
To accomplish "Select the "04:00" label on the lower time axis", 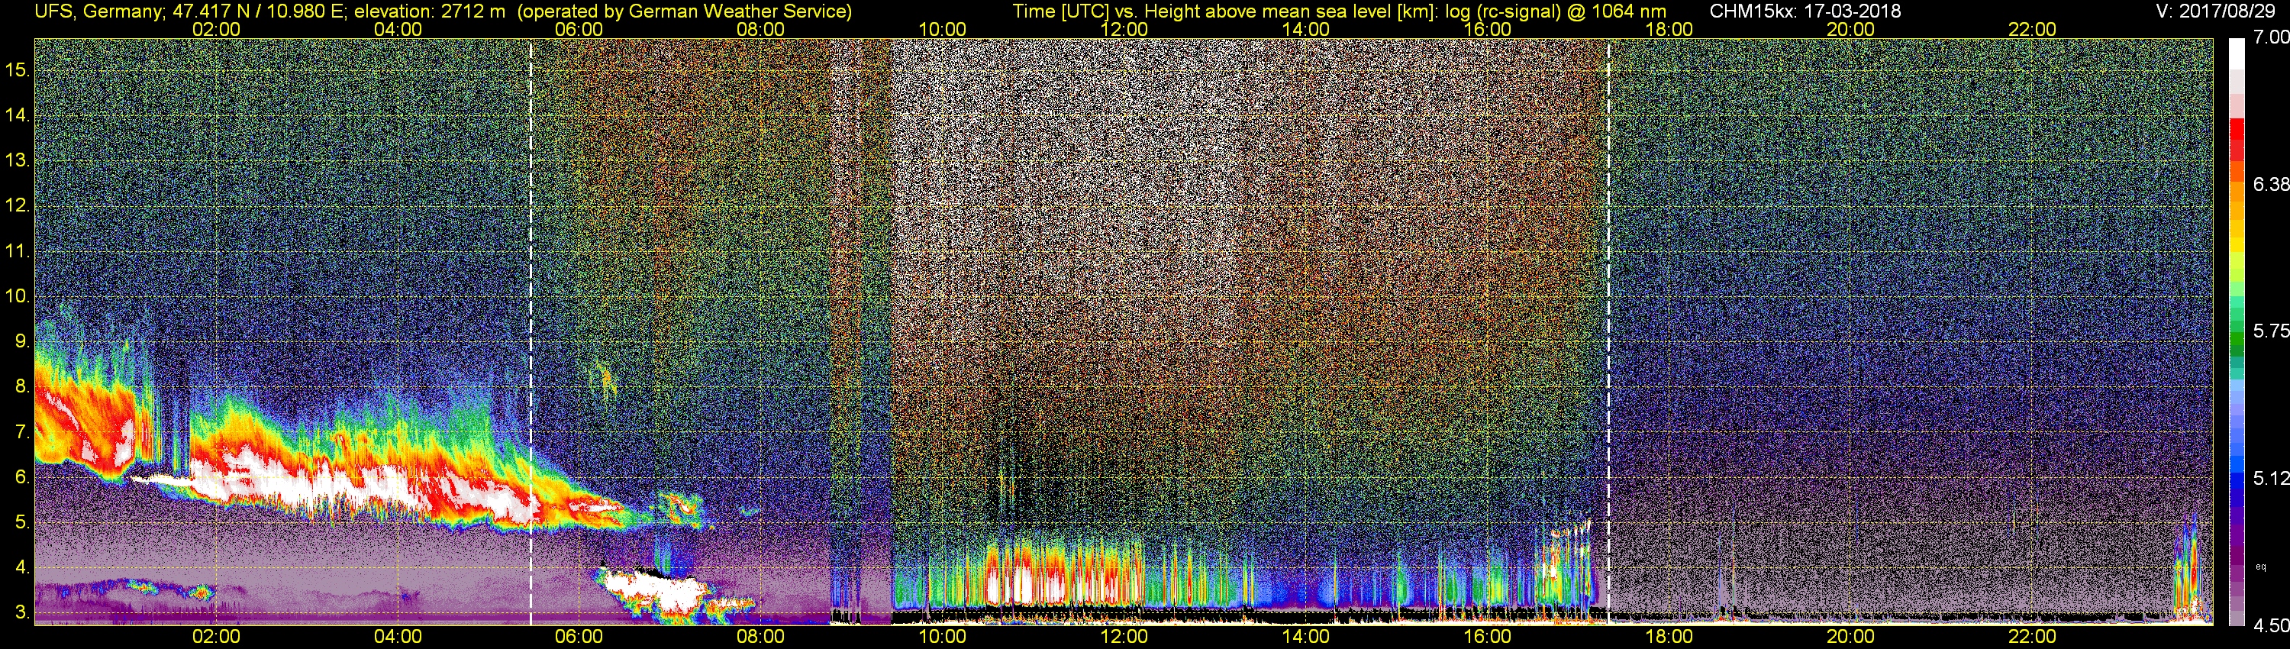I will 398,637.
